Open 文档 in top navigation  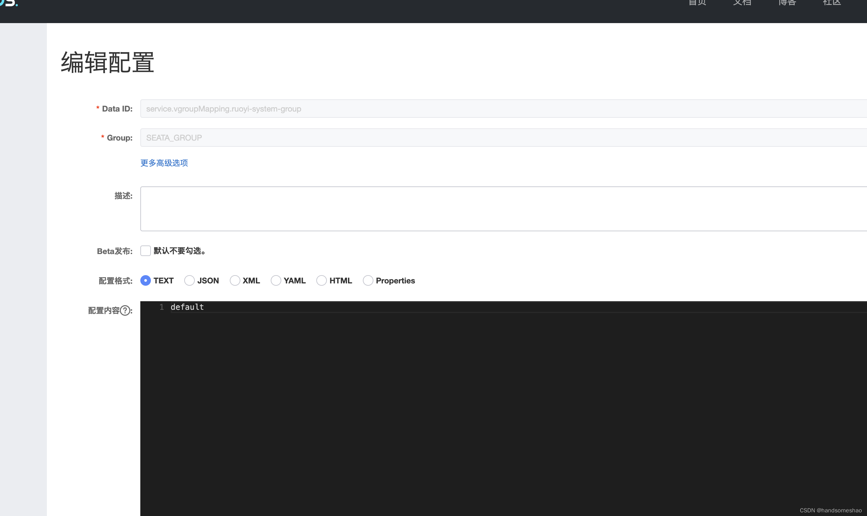tap(742, 3)
